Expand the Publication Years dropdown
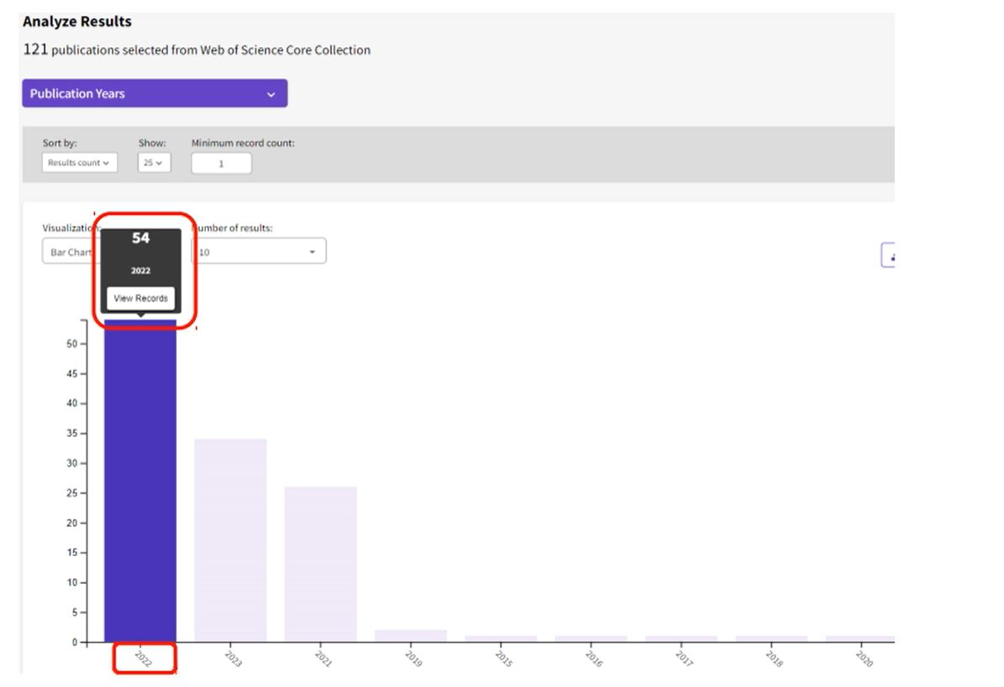 [155, 93]
